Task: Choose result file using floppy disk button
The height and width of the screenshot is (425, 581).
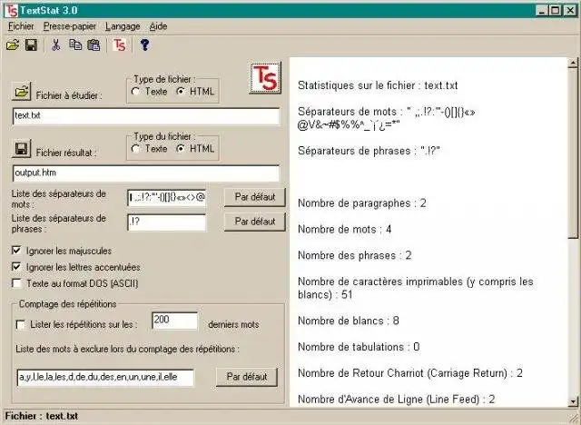Action: 21,149
